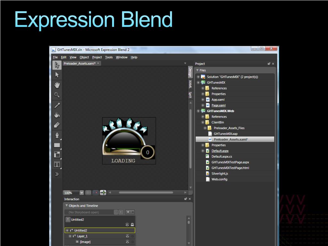Open the Asset Library chevrons
This screenshot has width=328, height=246.
coord(57,174)
